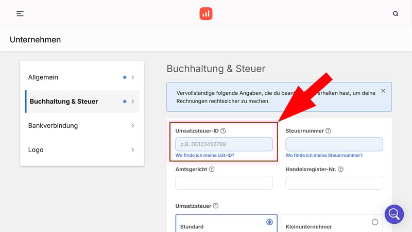Select the Kleinunternehmer radio option
This screenshot has width=412, height=232.
[374, 222]
